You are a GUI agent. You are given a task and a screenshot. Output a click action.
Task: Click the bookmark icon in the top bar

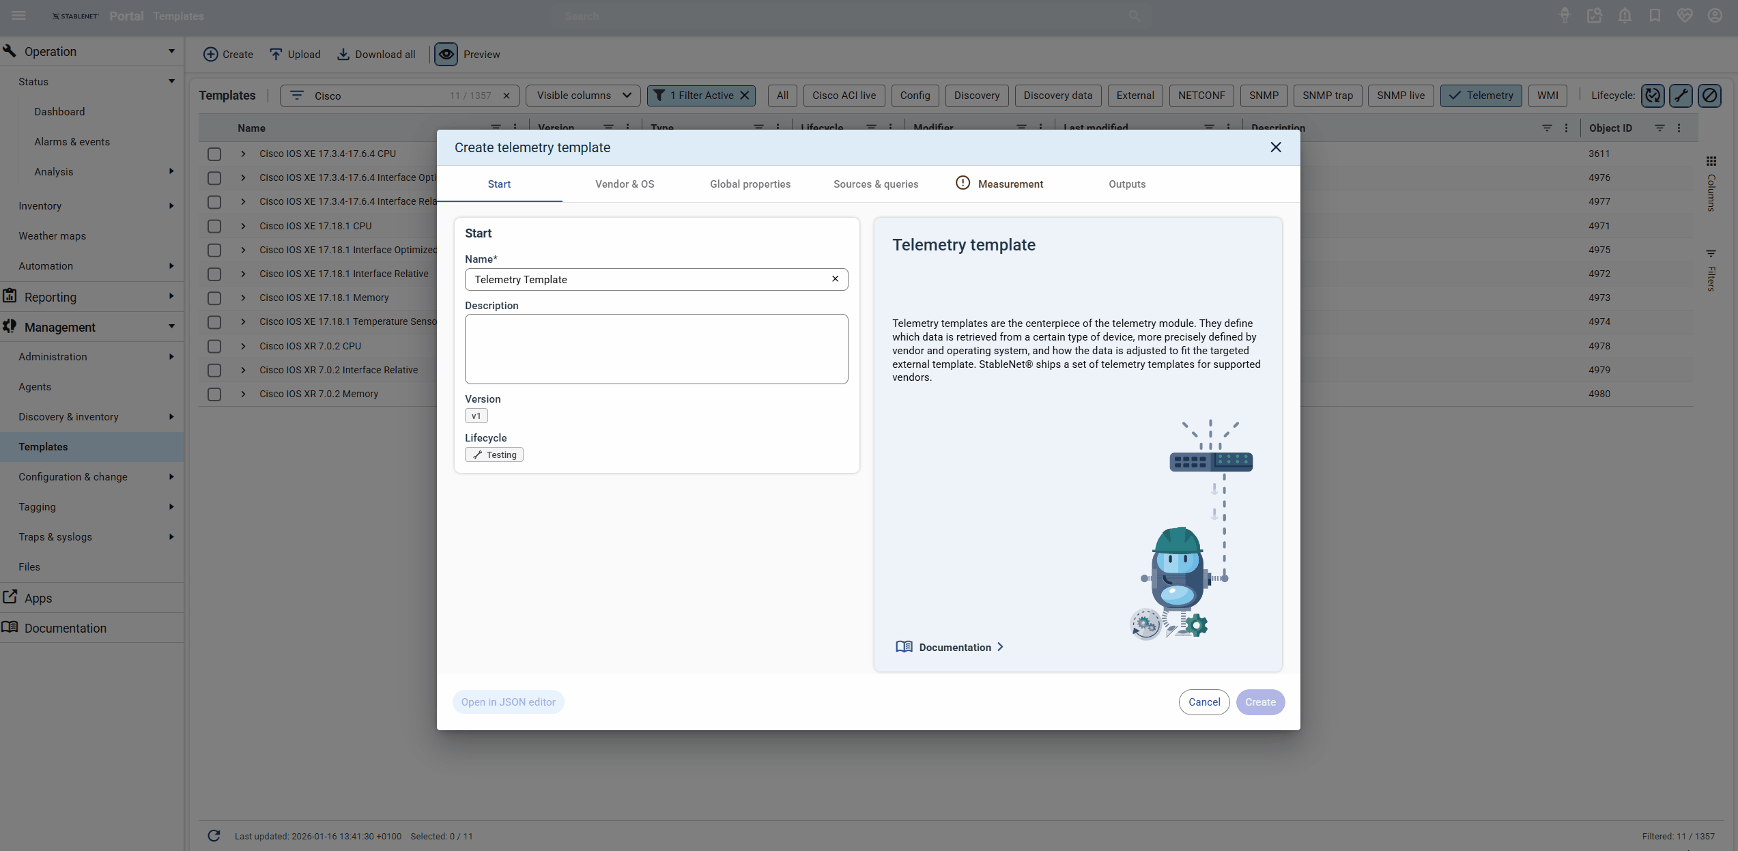click(x=1655, y=16)
